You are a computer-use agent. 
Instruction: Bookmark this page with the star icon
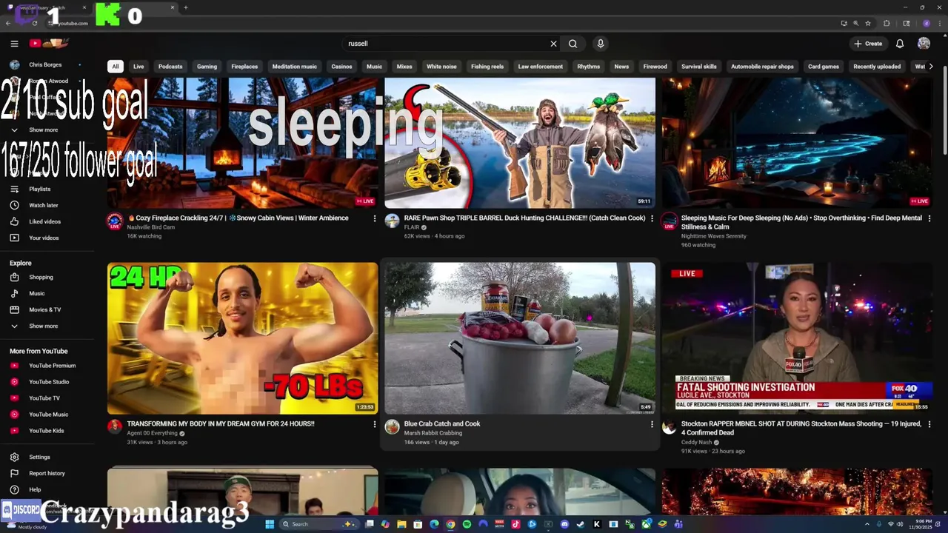pos(868,23)
